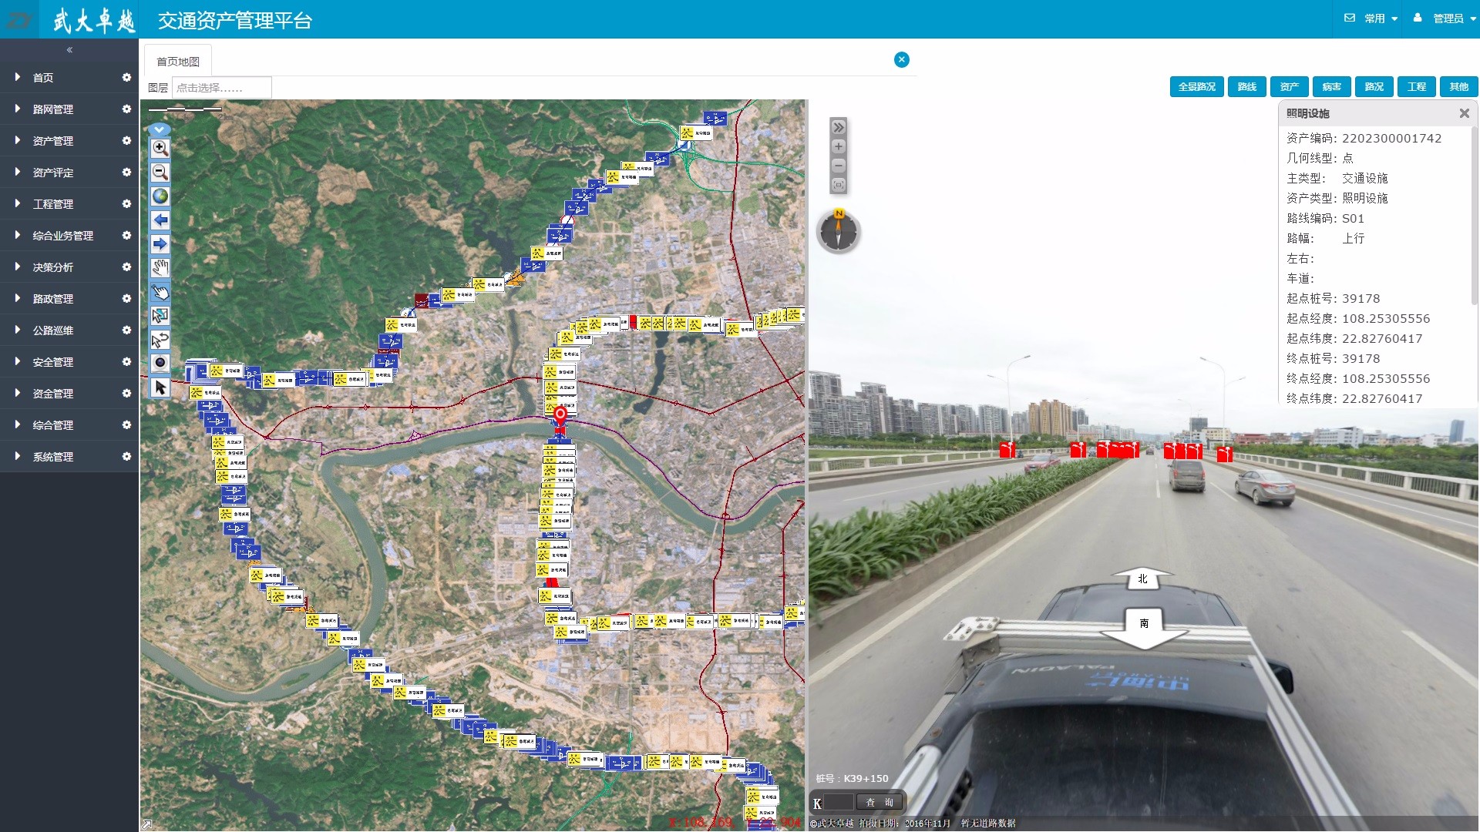
Task: Select the map zoom-in magnifier tool
Action: pos(160,148)
